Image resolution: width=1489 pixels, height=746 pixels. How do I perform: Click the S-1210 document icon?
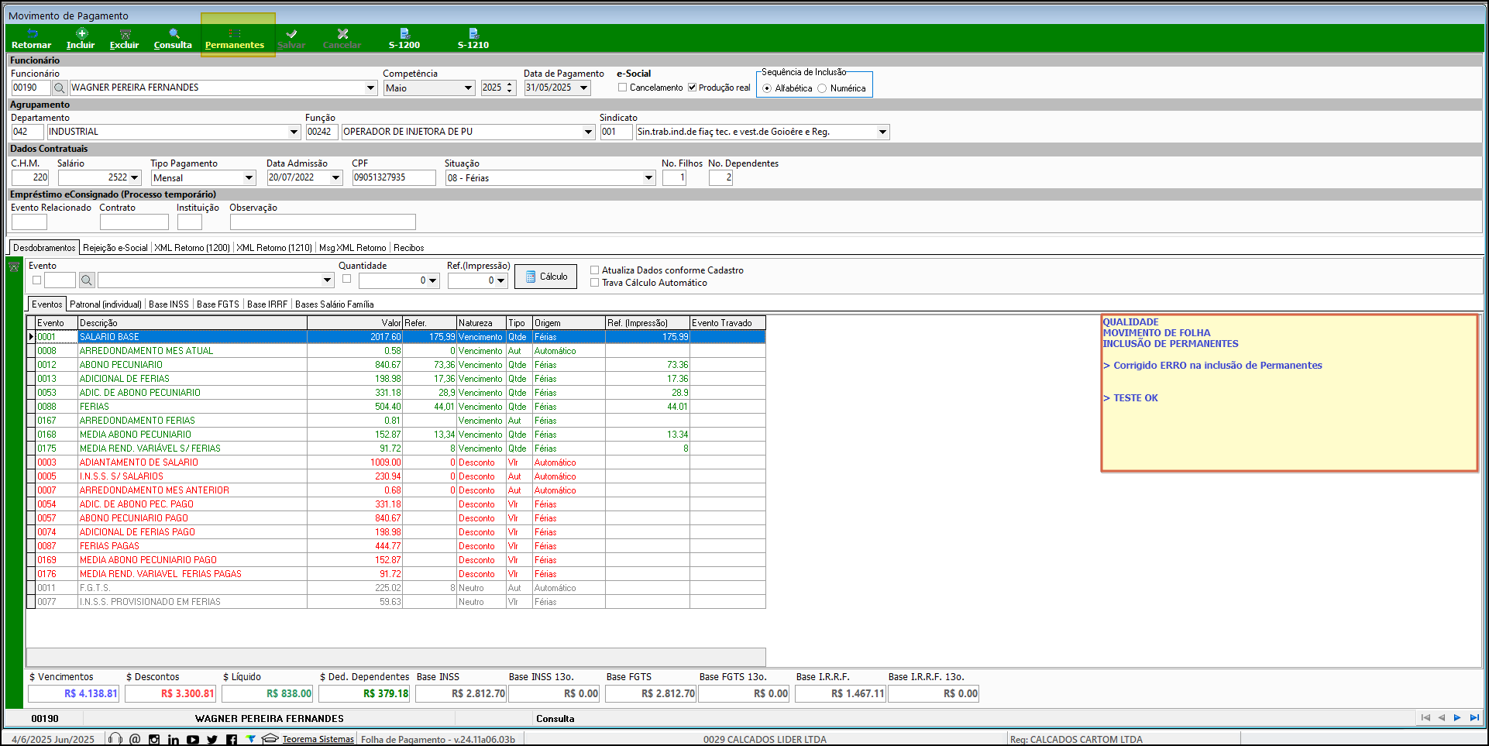coord(473,33)
